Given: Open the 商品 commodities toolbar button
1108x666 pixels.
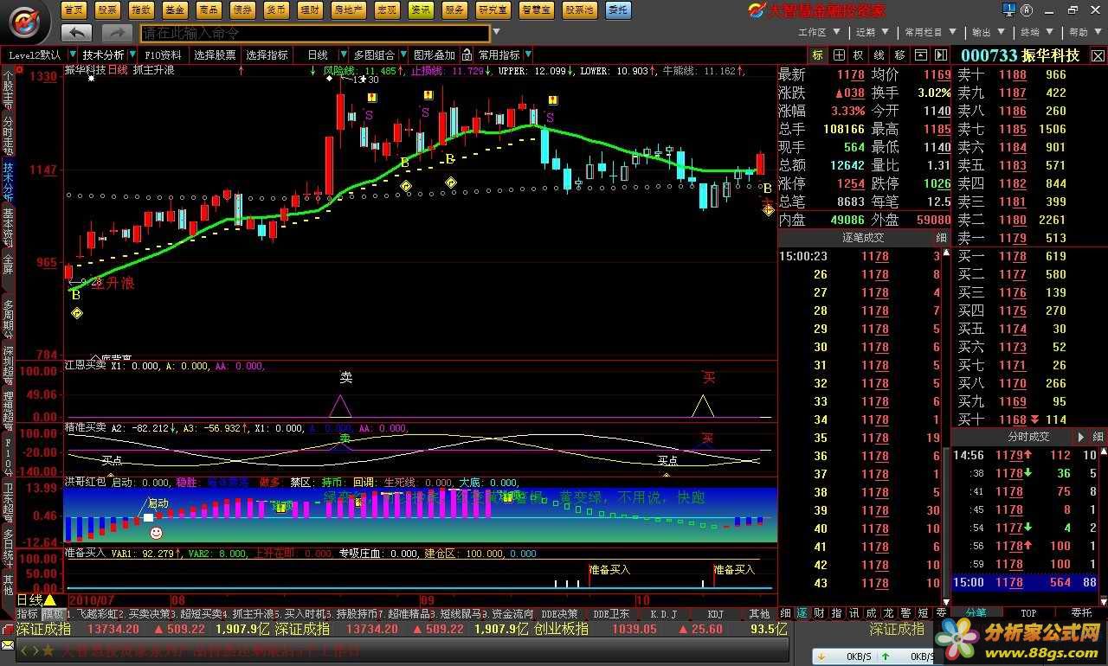Looking at the screenshot, I should [208, 10].
